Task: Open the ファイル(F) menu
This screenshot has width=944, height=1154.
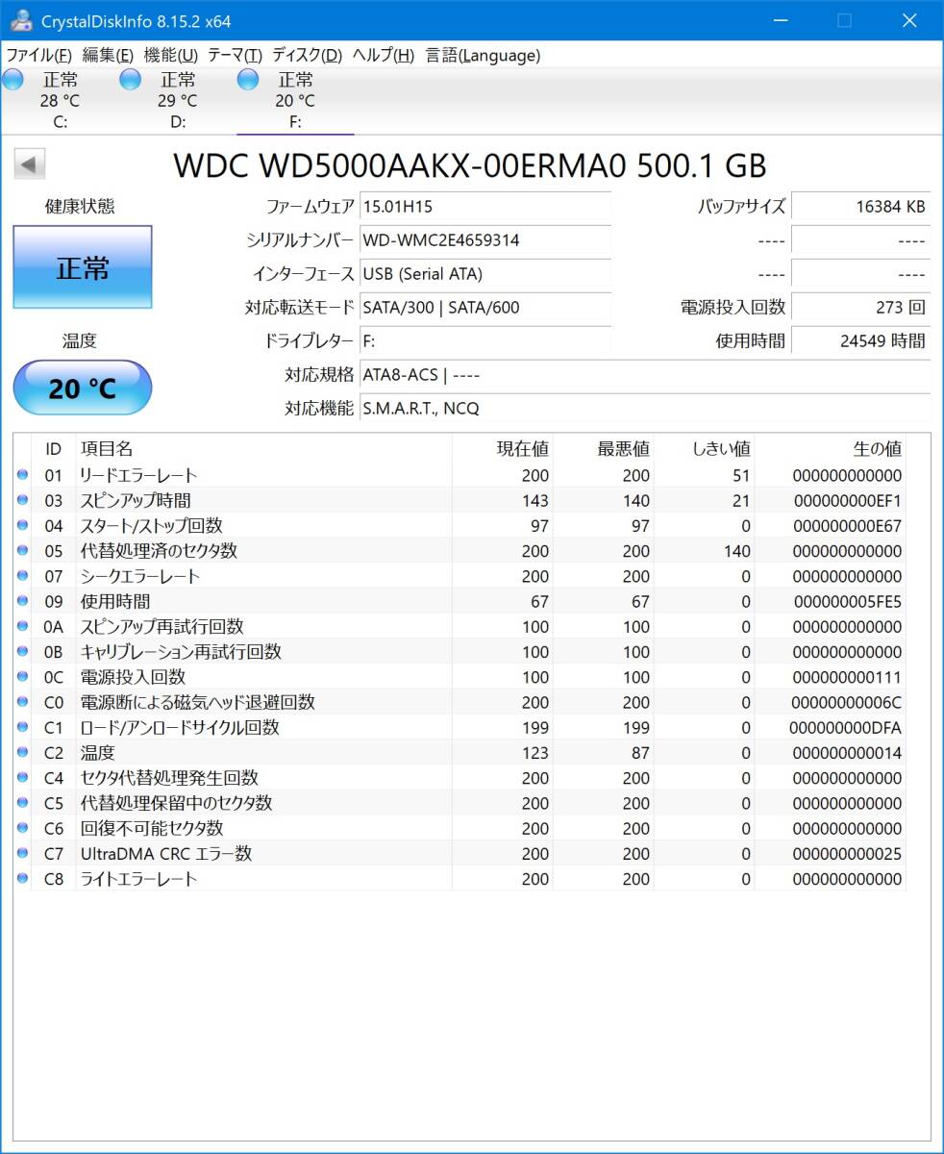Action: 39,56
